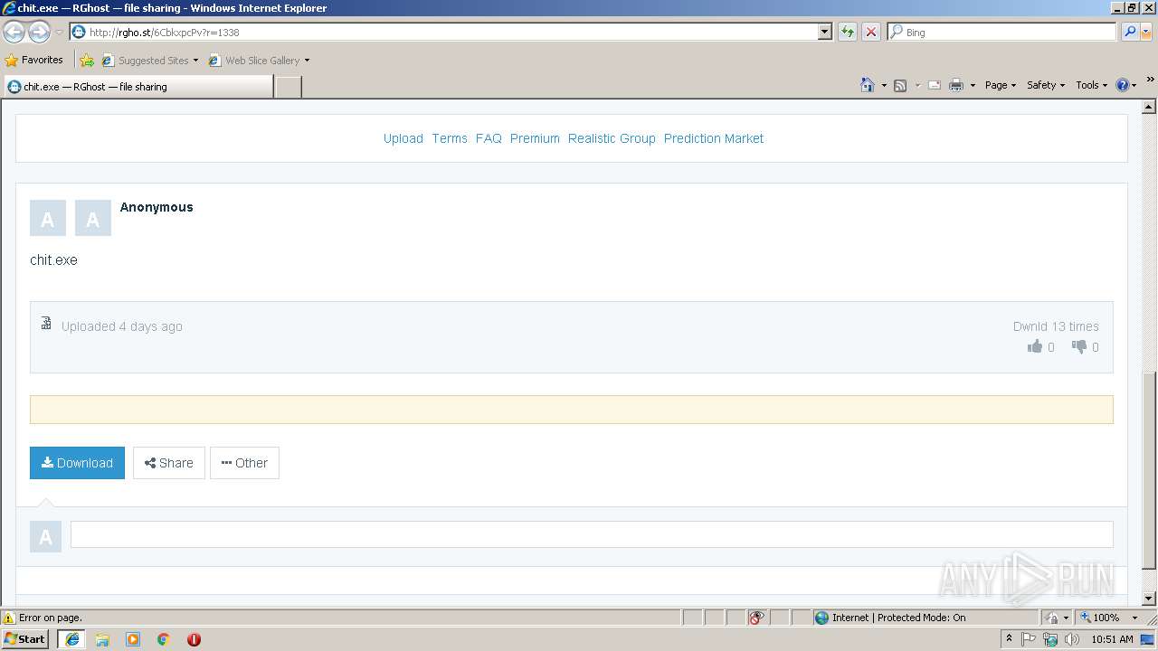The width and height of the screenshot is (1158, 651).
Task: Click the Show desktop tray icon
Action: coord(1147,639)
